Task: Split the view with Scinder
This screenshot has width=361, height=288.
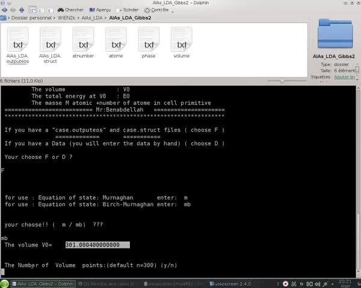Action: (128, 10)
